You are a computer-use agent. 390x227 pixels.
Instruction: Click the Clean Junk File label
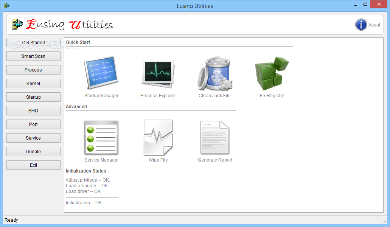coord(214,95)
